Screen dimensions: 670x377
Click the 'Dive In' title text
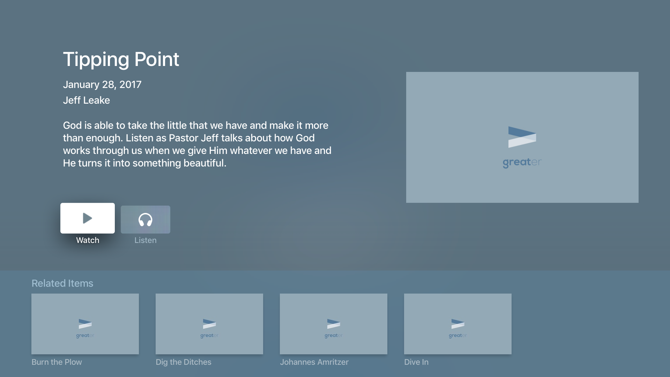(416, 362)
